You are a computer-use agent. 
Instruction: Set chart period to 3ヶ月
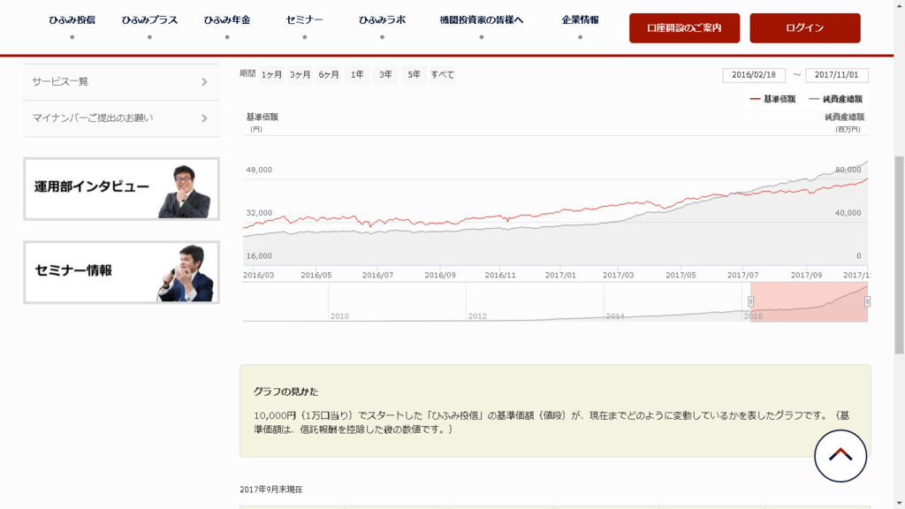[x=300, y=75]
